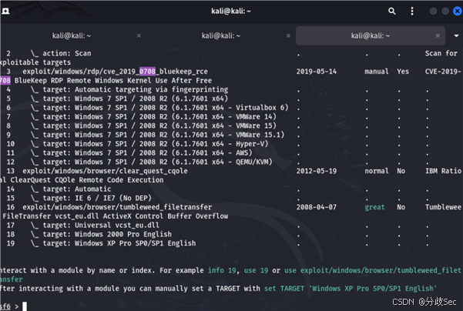This screenshot has height=311, width=463.
Task: Open the terminal search magnifier
Action: point(392,12)
